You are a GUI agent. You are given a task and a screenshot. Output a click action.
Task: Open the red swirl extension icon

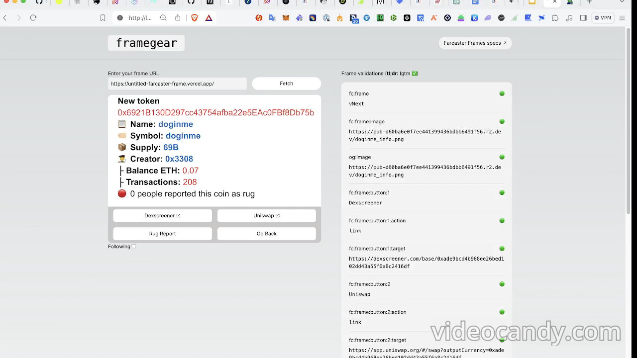pyautogui.click(x=259, y=18)
